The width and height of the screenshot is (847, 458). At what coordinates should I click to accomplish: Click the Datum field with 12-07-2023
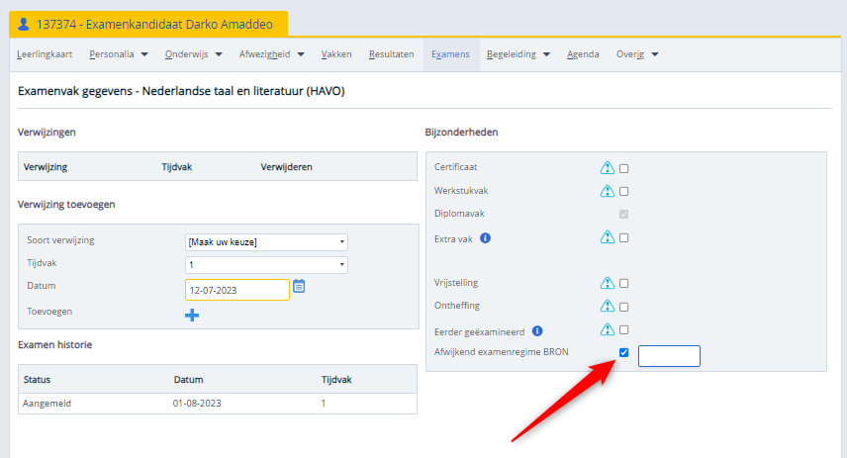(x=237, y=290)
